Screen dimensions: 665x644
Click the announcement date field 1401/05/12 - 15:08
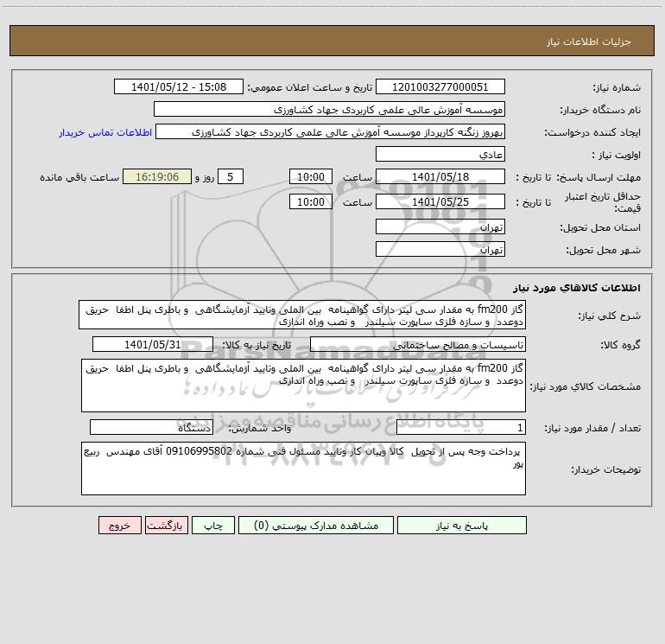tap(179, 87)
